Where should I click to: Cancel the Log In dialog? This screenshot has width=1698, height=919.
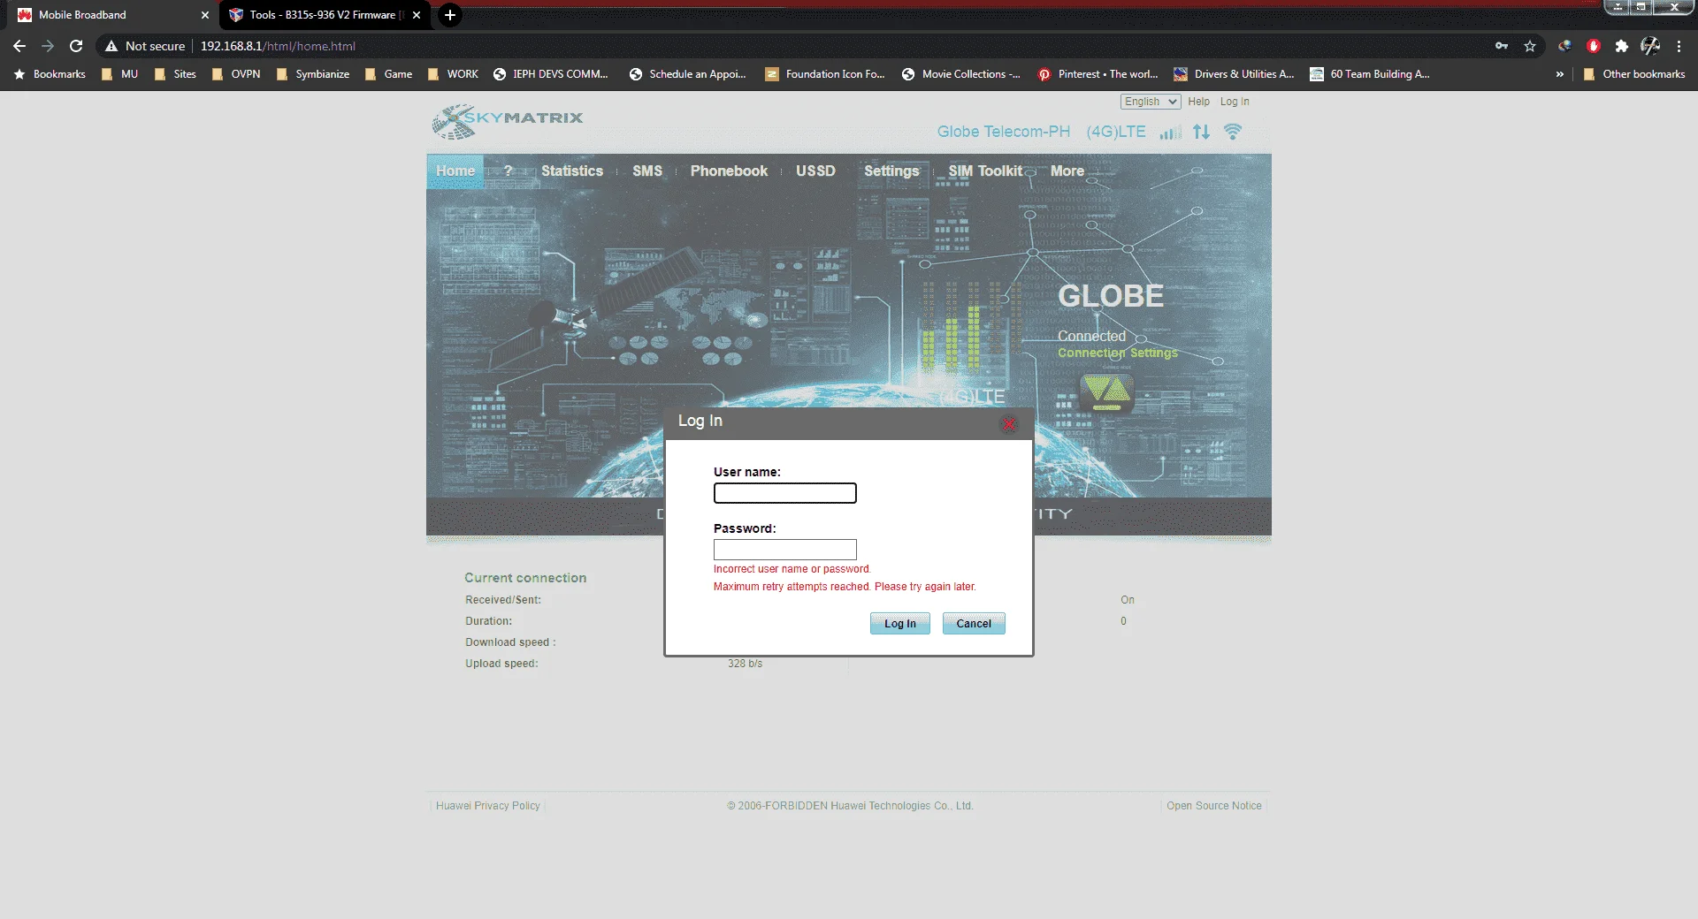click(x=974, y=623)
